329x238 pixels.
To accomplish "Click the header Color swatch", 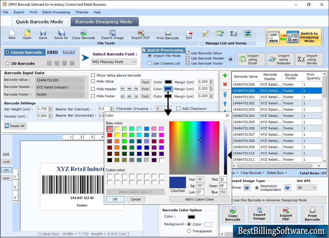I will [x=168, y=89].
